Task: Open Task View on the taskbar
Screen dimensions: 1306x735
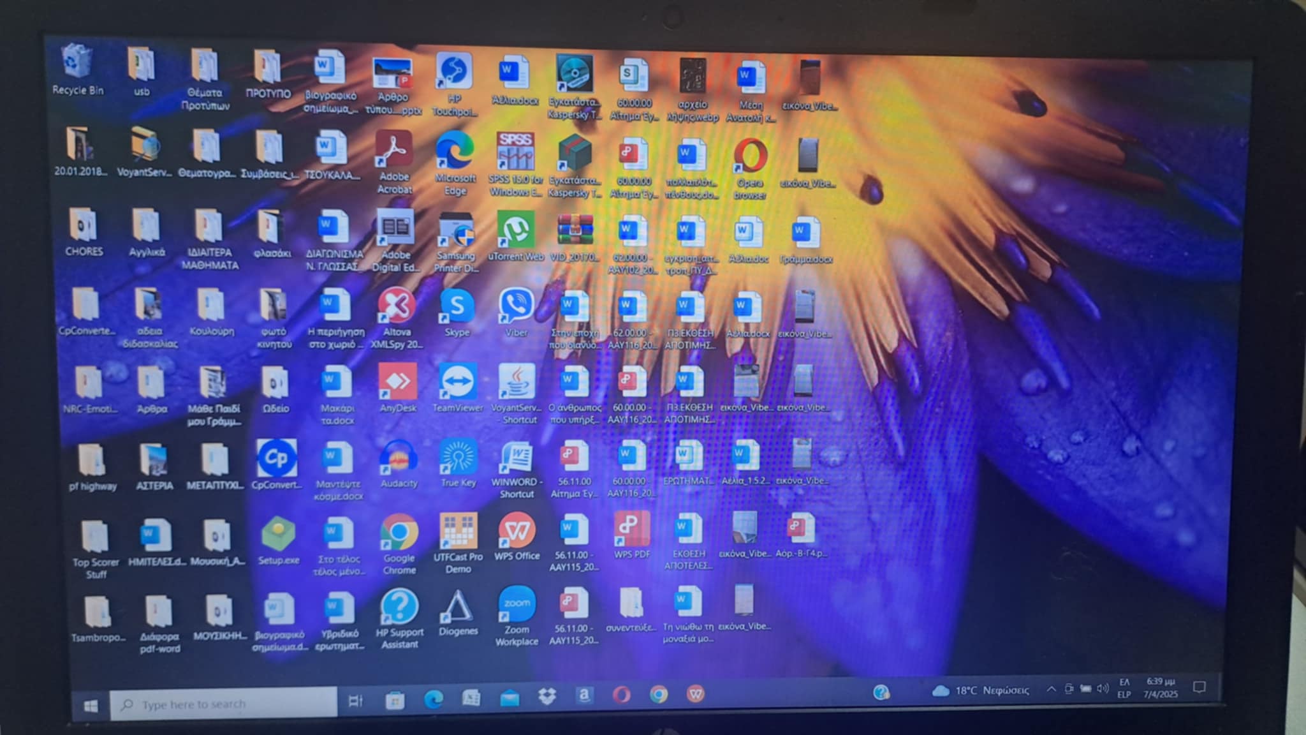Action: click(355, 701)
